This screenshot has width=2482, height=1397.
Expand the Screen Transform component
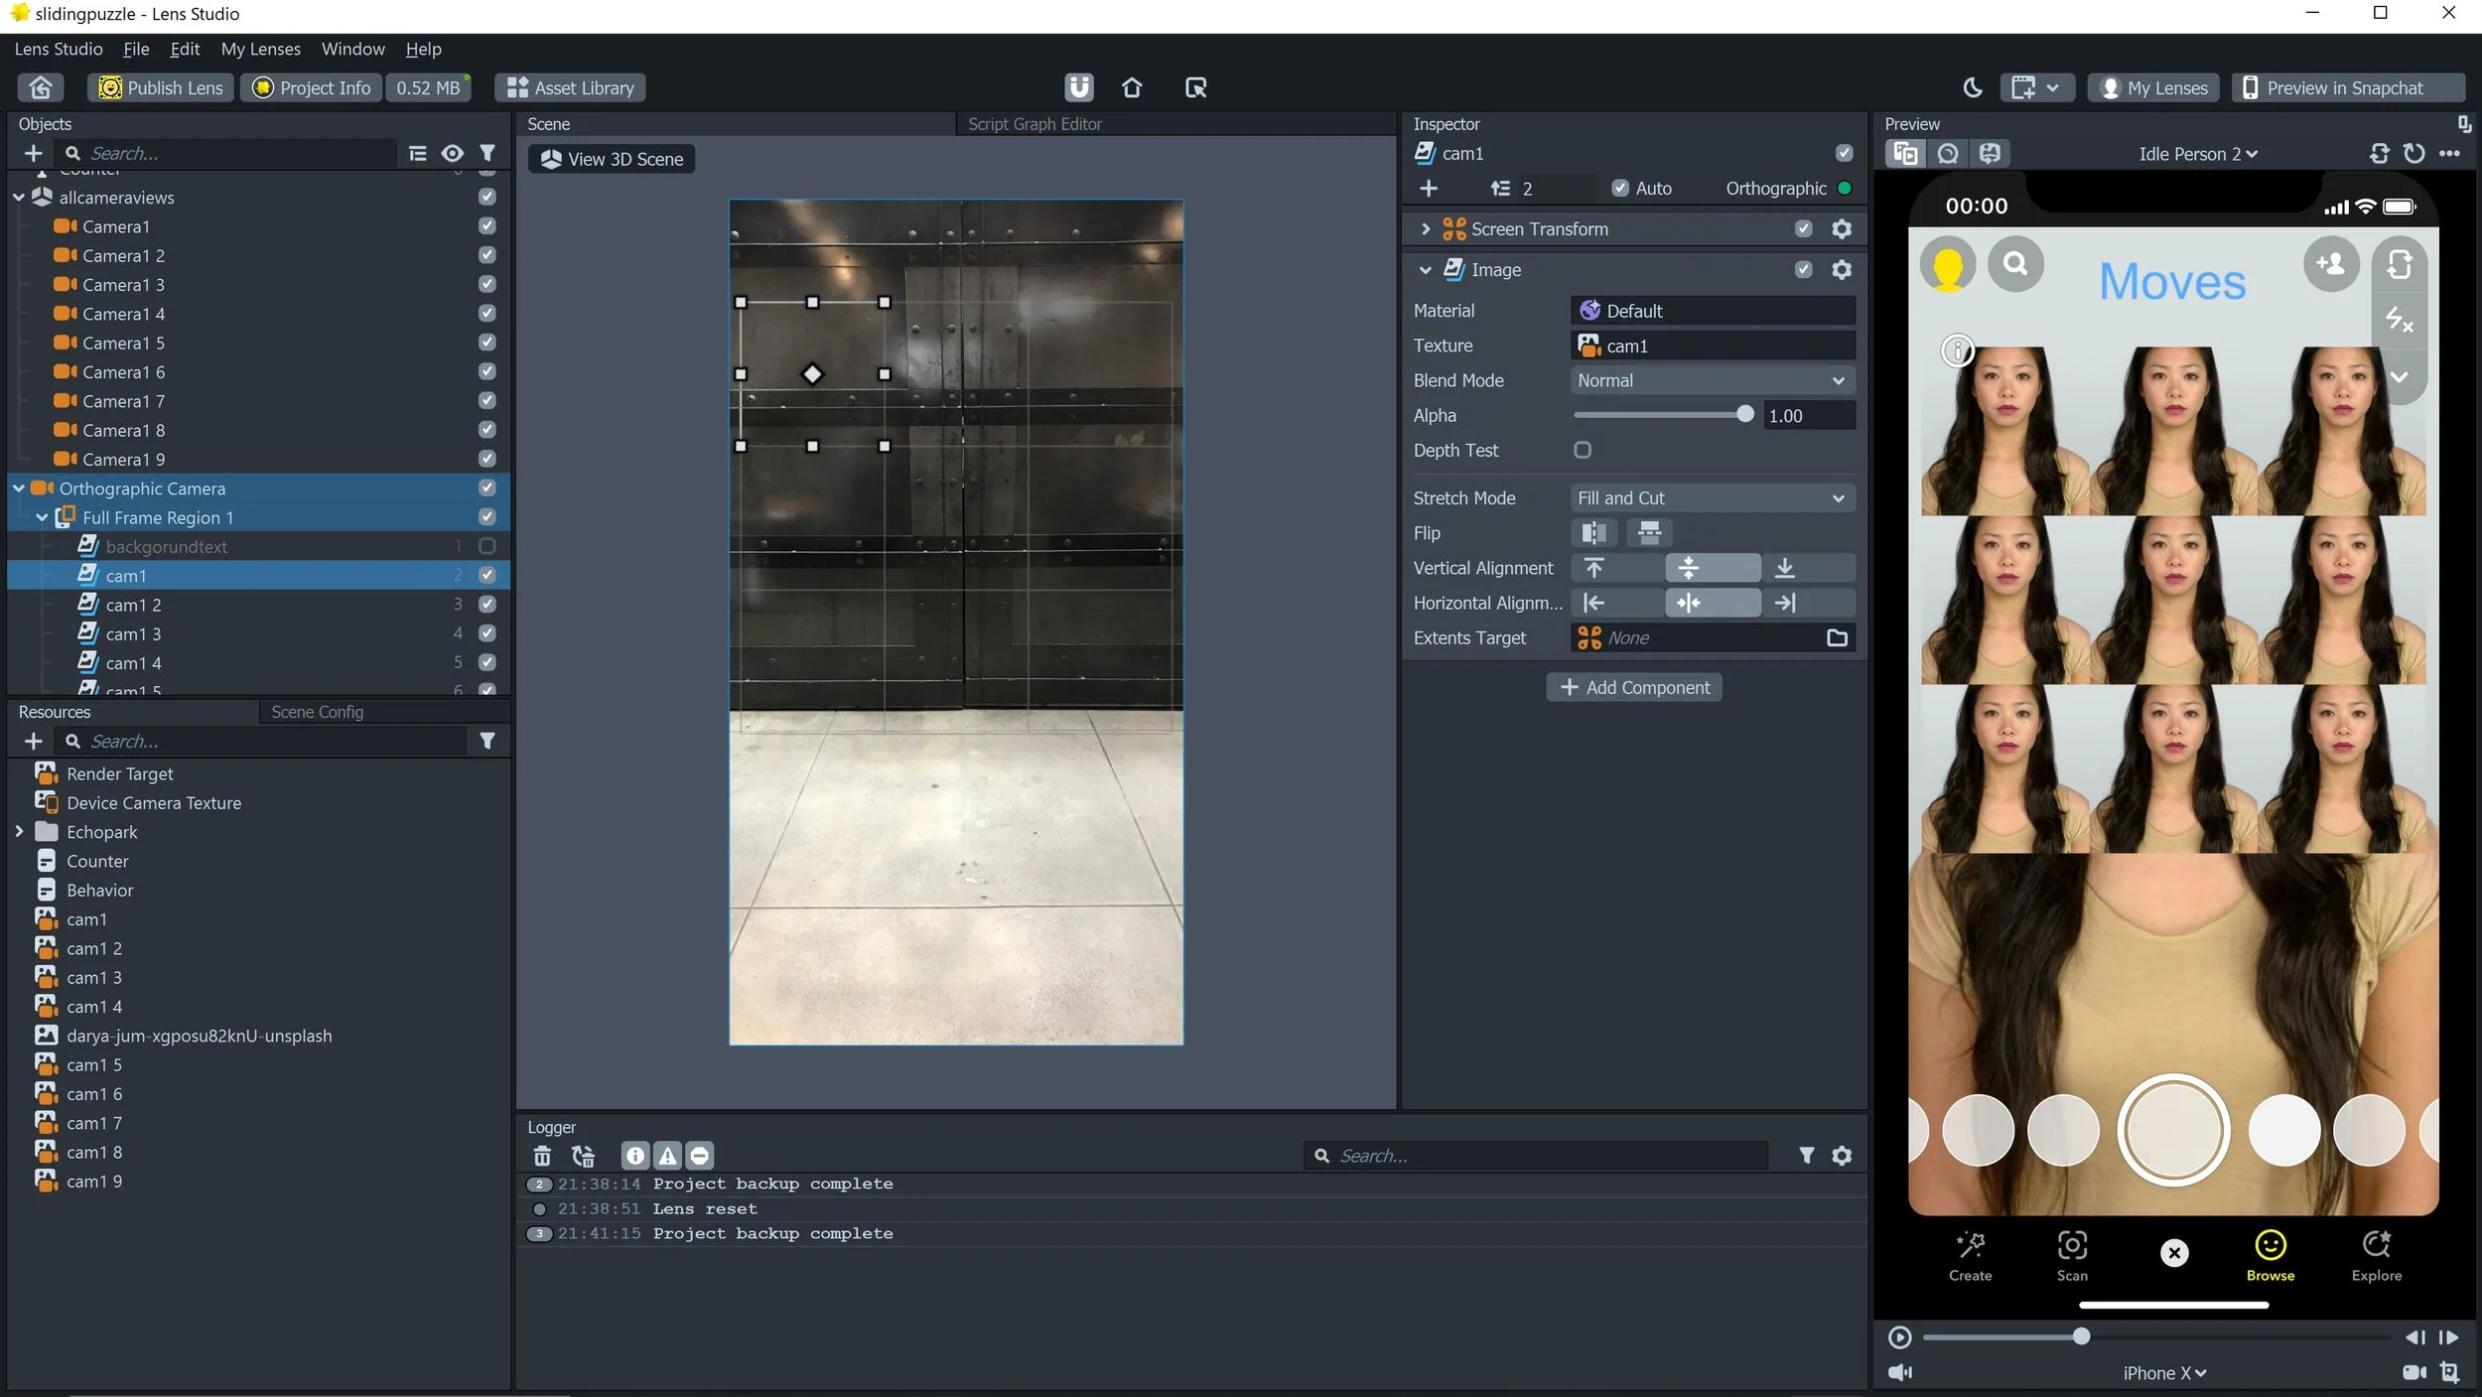pos(1425,229)
